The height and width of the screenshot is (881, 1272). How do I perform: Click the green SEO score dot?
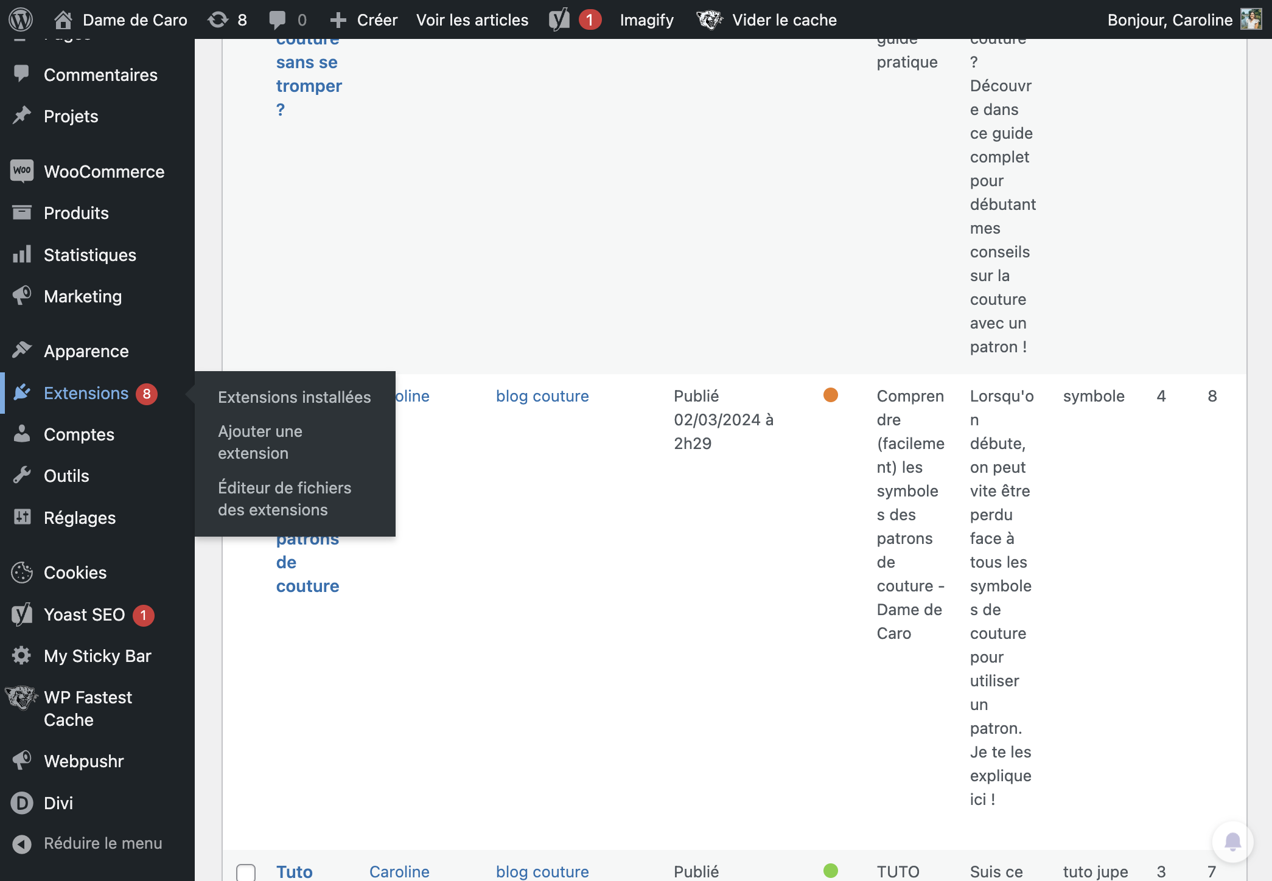(831, 871)
